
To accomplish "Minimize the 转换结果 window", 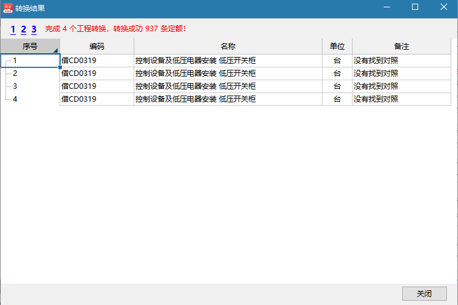I will click(x=387, y=7).
